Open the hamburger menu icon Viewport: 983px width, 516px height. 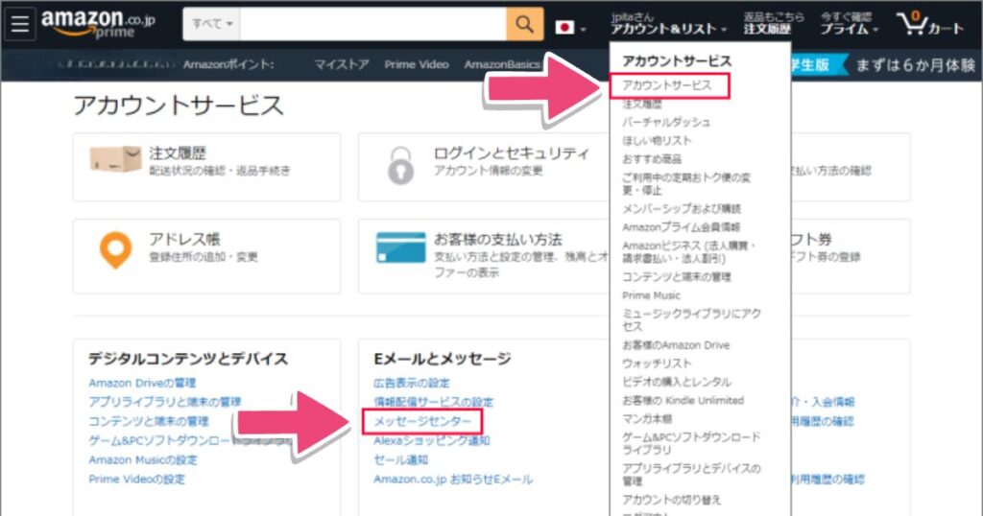[x=19, y=24]
